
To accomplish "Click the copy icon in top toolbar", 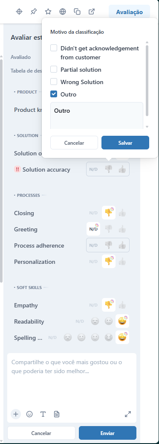I will (x=77, y=12).
